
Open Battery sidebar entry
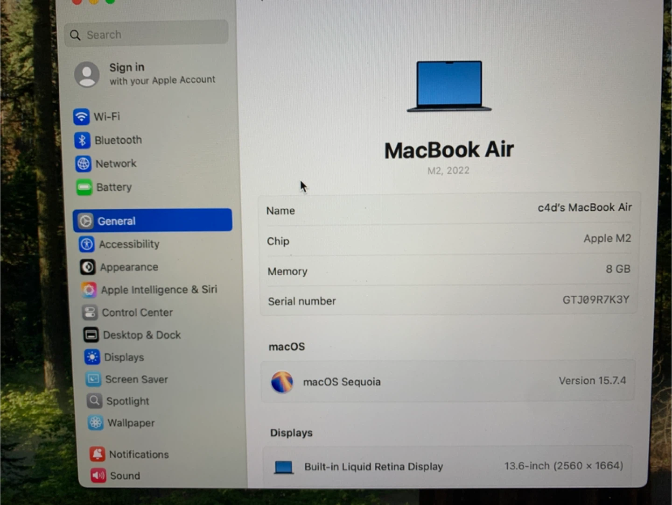(114, 187)
